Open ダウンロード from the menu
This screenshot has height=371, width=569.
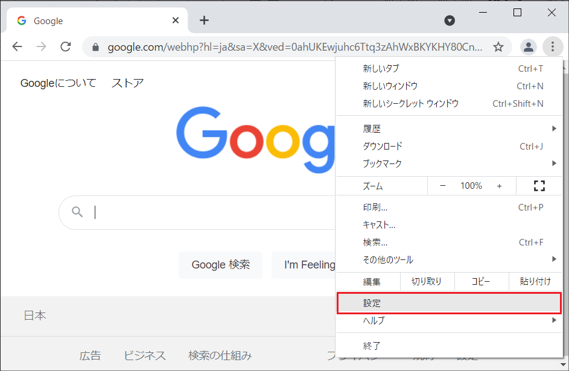[450, 146]
